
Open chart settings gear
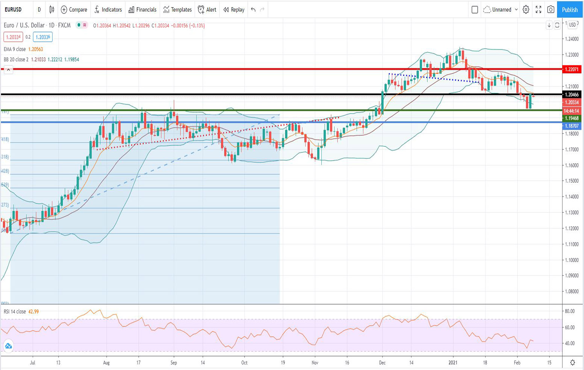(526, 9)
